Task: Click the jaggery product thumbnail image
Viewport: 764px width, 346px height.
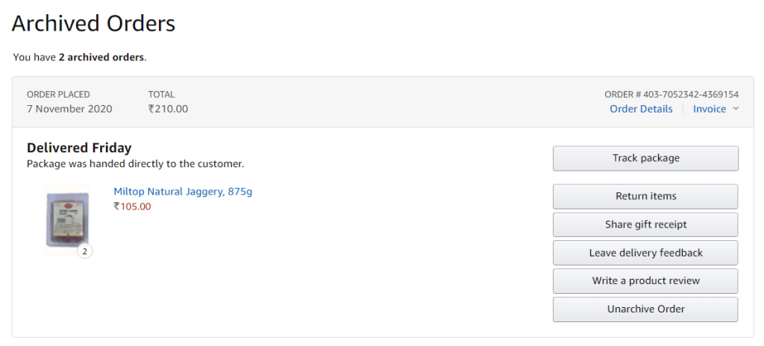Action: (66, 219)
